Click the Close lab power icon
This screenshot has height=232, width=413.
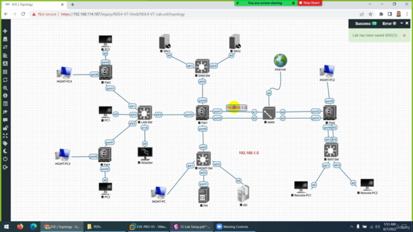5,159
